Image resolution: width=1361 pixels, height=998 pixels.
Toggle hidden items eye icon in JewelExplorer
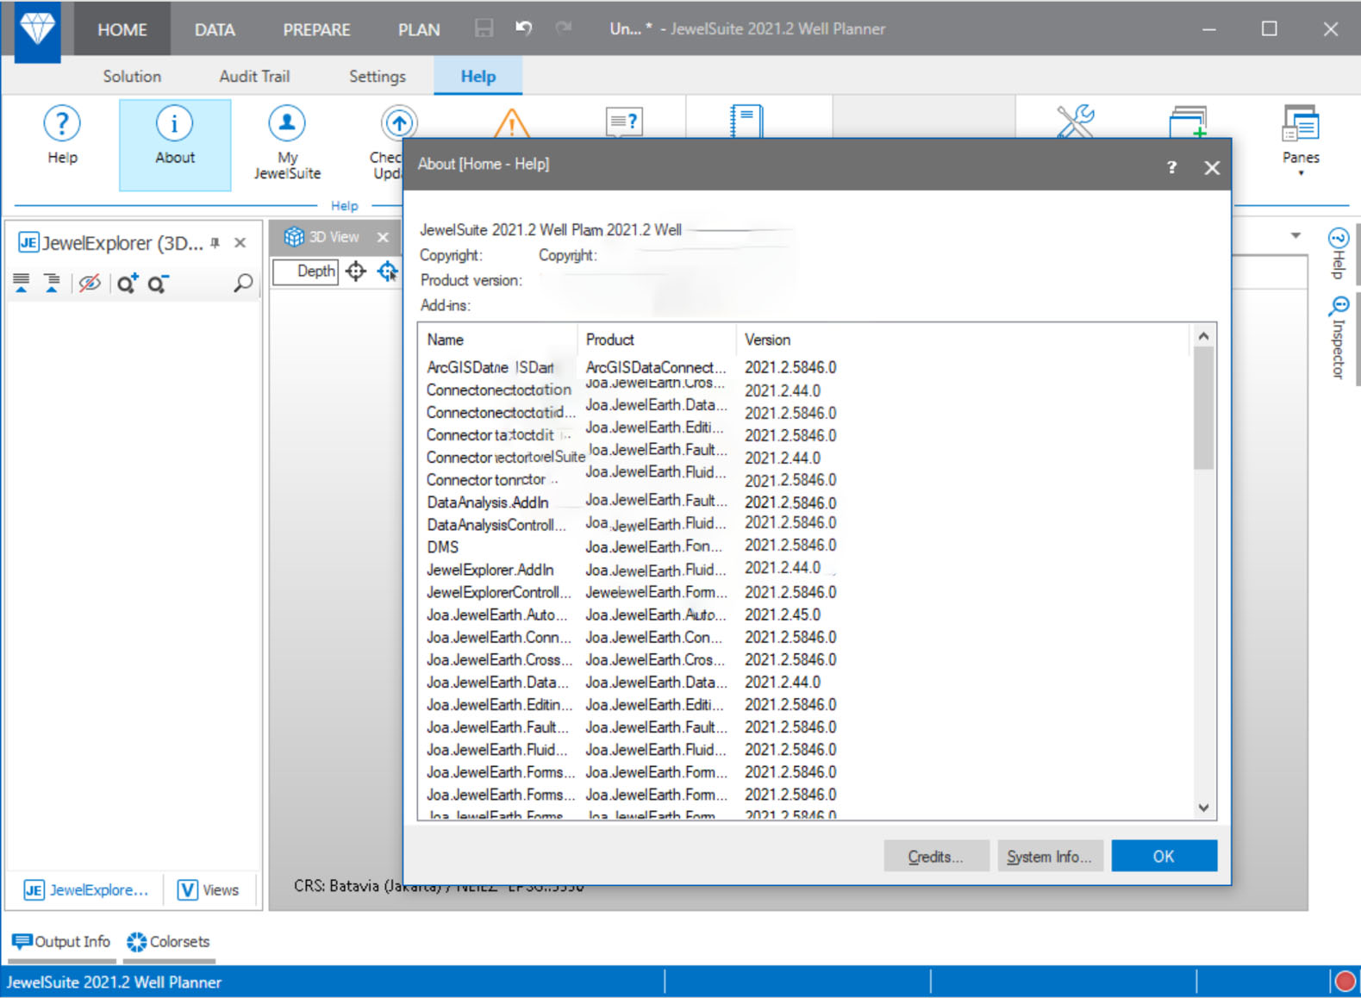90,283
